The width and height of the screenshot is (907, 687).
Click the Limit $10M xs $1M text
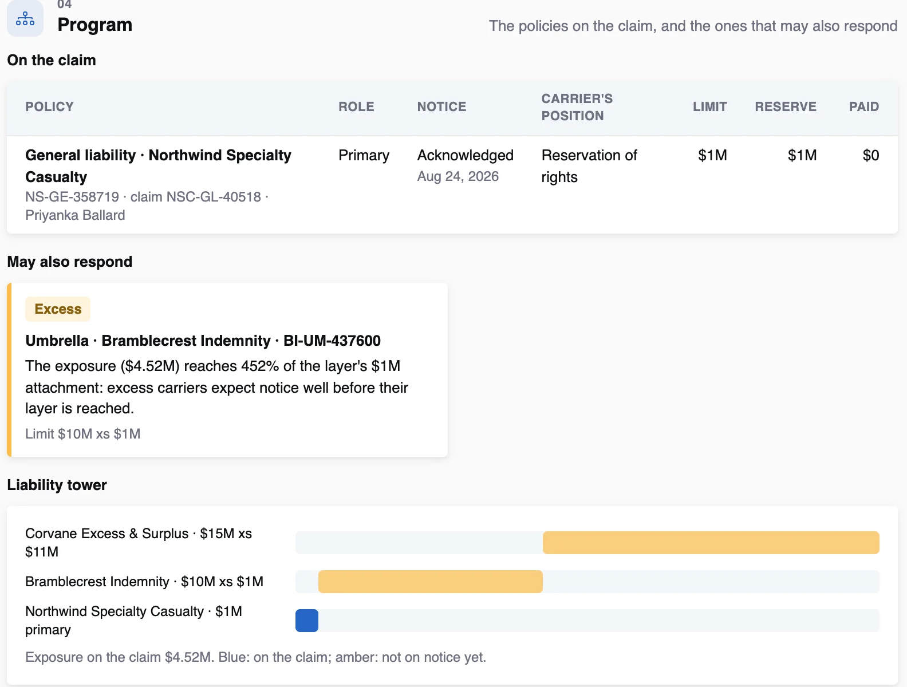(x=83, y=434)
